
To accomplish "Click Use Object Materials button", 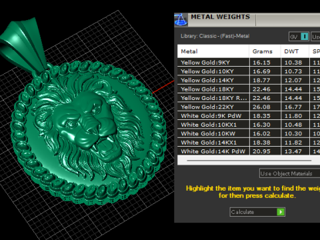I will point(290,173).
